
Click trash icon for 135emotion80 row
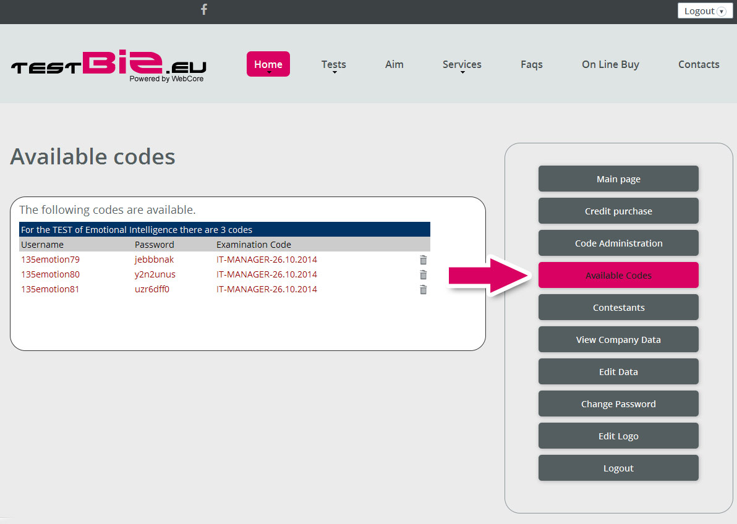pyautogui.click(x=423, y=275)
